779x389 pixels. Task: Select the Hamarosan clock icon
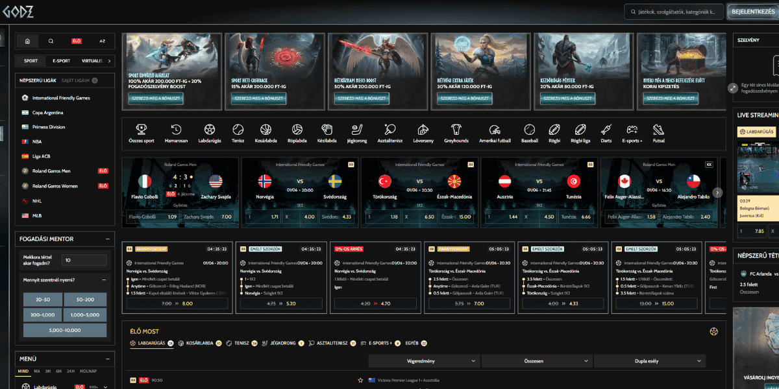click(x=176, y=129)
